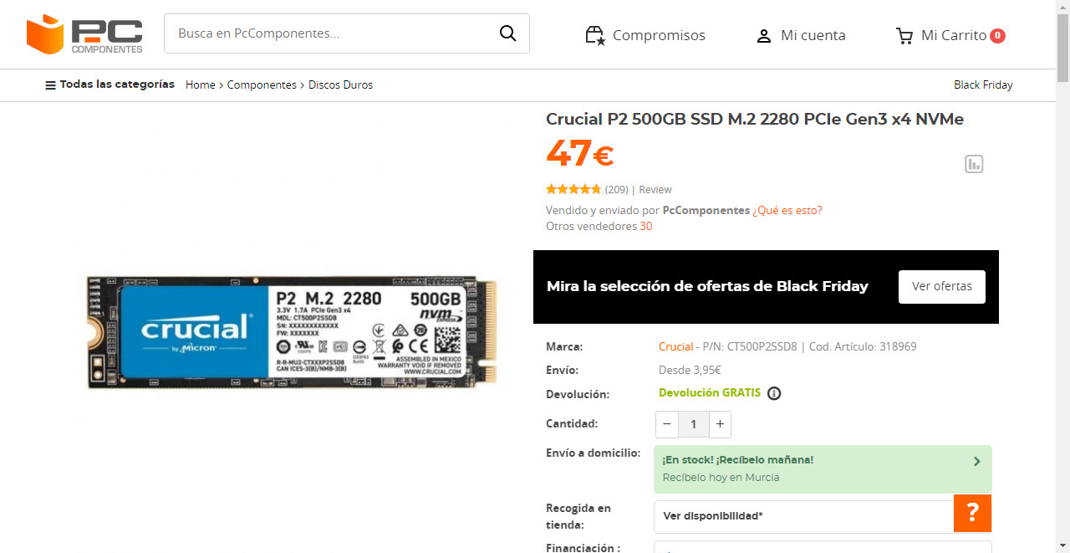Screen dimensions: 1070x553
Task: Click the five-star rating icons
Action: coord(573,189)
